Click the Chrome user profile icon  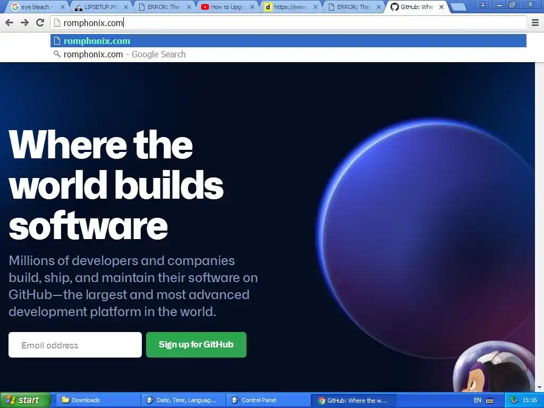pos(482,4)
